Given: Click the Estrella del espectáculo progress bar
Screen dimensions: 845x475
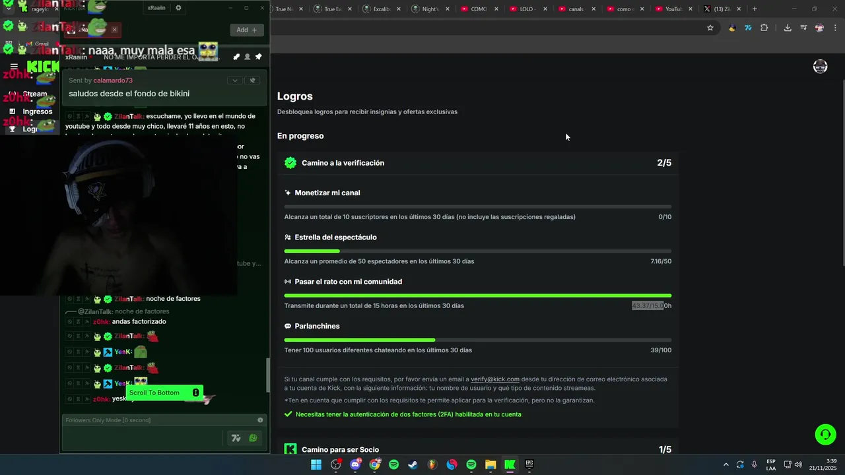Looking at the screenshot, I should 478,251.
